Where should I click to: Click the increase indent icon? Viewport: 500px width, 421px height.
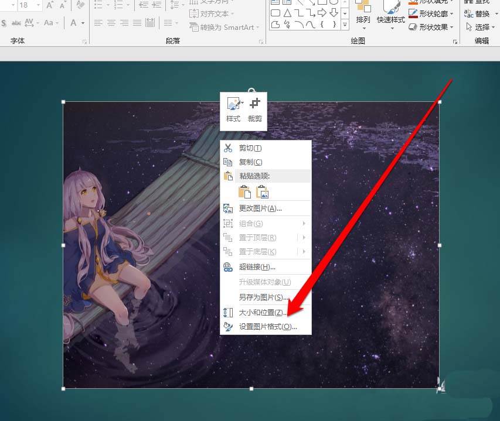pyautogui.click(x=157, y=5)
